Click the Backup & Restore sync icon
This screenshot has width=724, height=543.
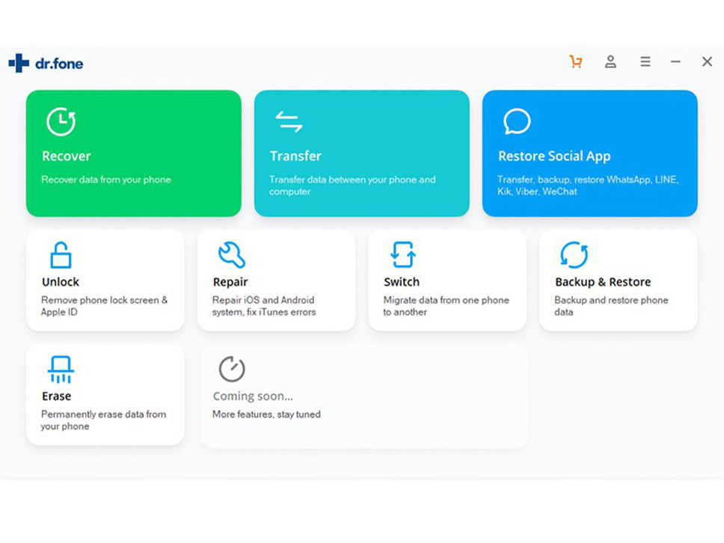click(574, 255)
